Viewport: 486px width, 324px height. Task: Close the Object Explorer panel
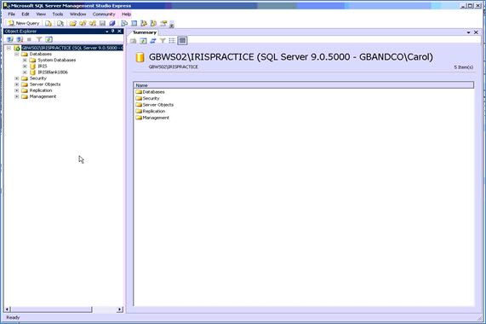(119, 31)
